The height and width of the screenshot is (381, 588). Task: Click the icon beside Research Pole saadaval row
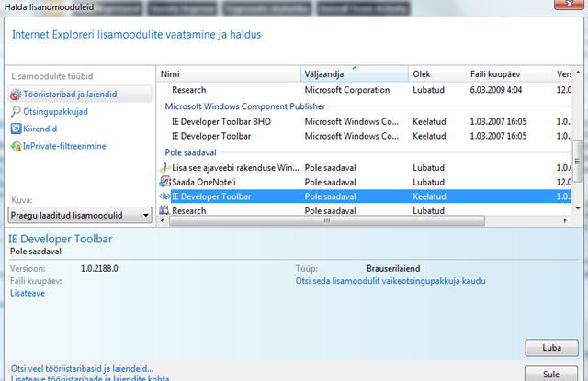click(x=164, y=210)
